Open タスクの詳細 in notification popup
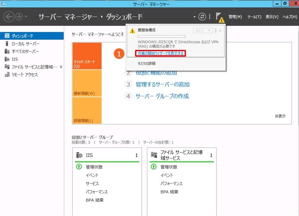This screenshot has height=216, width=299. click(147, 63)
